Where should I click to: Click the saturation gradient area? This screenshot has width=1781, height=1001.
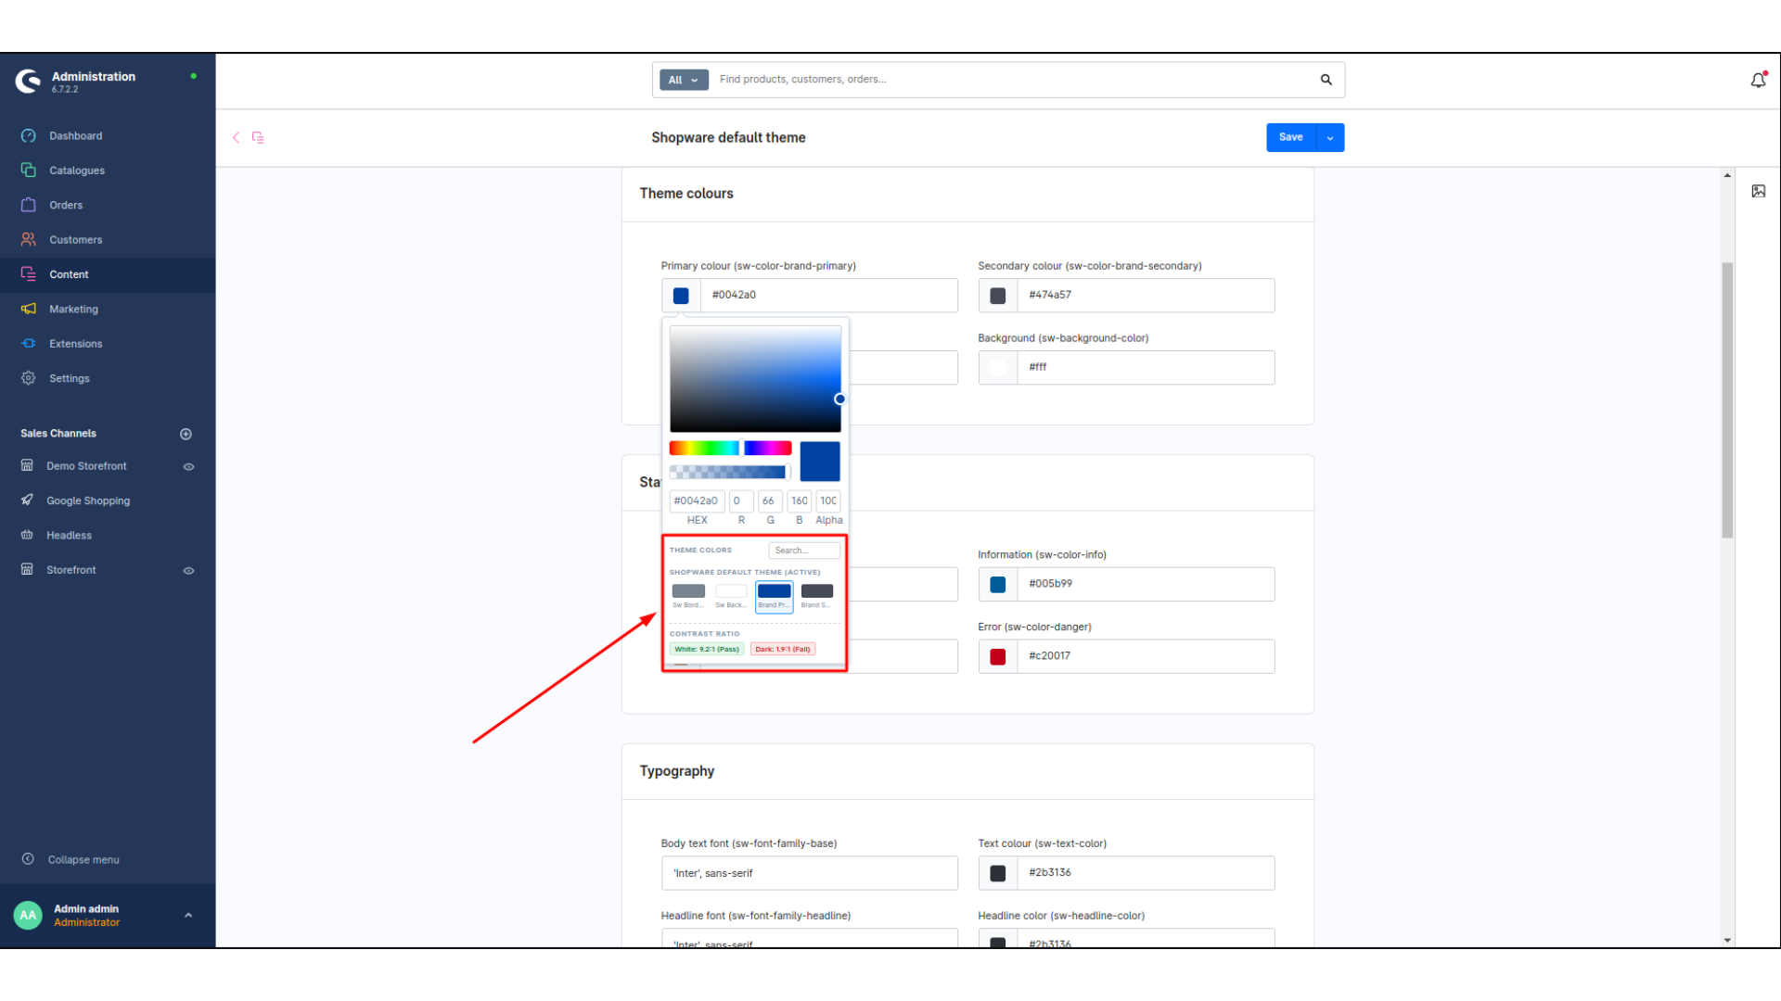pos(755,379)
